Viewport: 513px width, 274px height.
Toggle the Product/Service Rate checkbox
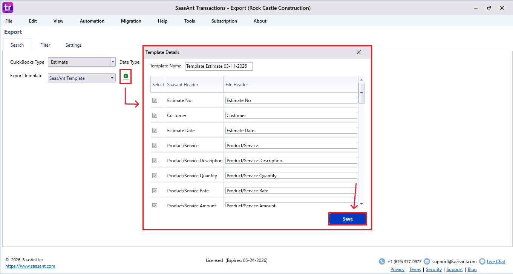click(x=155, y=191)
